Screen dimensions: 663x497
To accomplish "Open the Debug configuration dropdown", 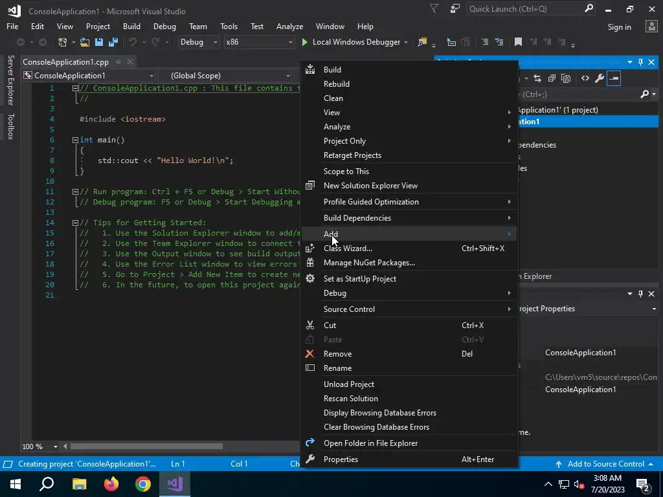I will [198, 42].
